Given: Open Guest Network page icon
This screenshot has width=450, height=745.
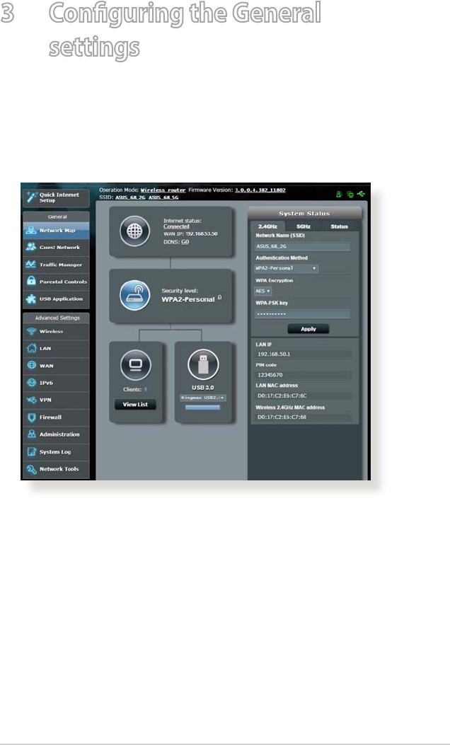Looking at the screenshot, I should [x=31, y=247].
